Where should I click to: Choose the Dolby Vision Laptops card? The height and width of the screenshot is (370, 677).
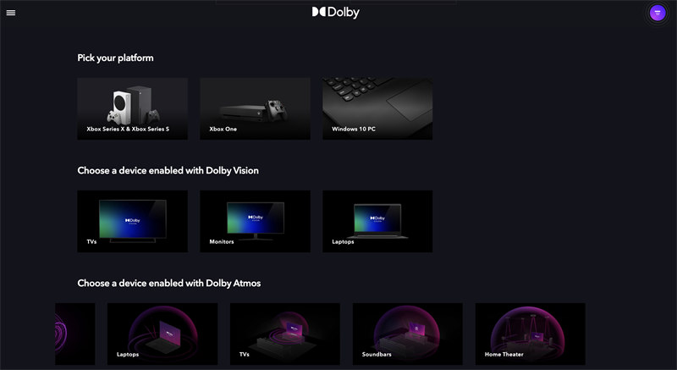(377, 221)
